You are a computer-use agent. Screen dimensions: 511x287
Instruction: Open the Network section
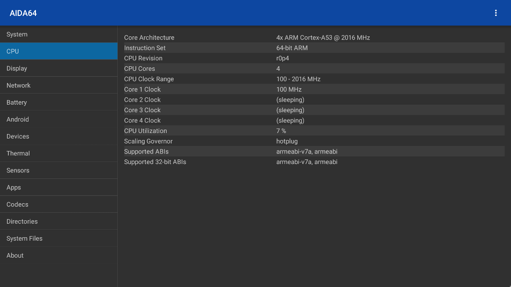(59, 85)
